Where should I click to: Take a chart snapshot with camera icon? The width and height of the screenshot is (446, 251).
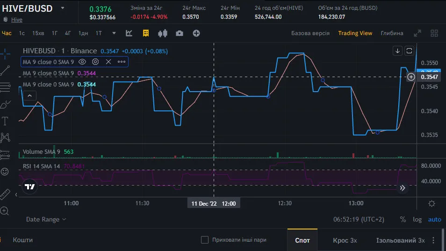[x=180, y=33]
